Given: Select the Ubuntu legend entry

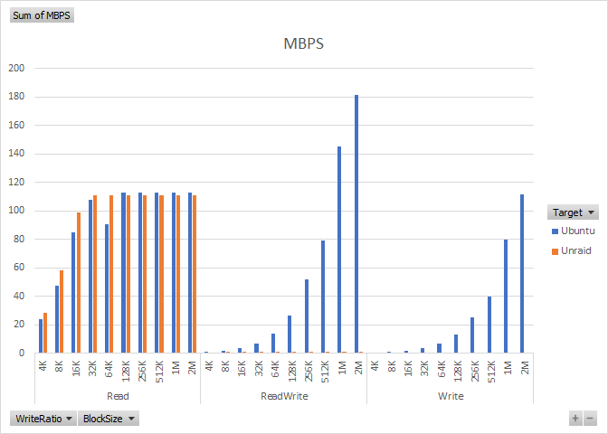Looking at the screenshot, I should click(577, 231).
